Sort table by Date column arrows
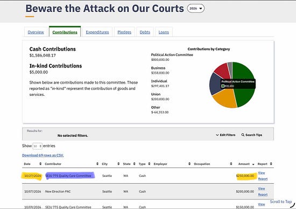Screen dimensions: 296x209 pos(40,164)
